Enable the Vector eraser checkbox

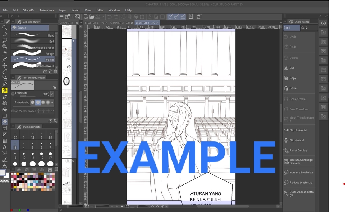point(16,111)
